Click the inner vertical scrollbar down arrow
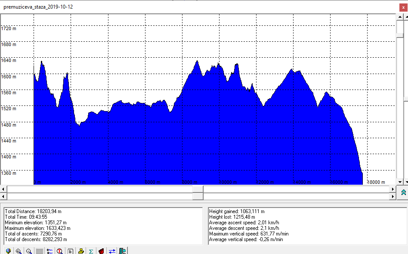The image size is (408, 254). pos(400,182)
